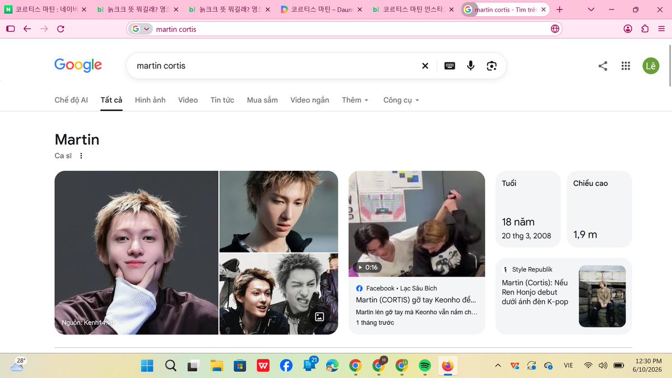The height and width of the screenshot is (378, 672).
Task: Open more options beside "Ca sĩ"
Action: click(x=81, y=156)
